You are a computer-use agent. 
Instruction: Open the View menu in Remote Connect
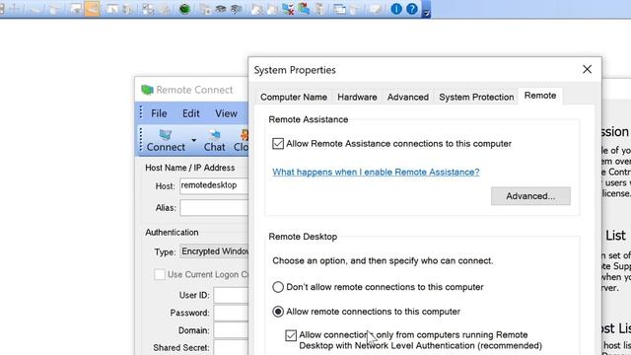pos(226,113)
